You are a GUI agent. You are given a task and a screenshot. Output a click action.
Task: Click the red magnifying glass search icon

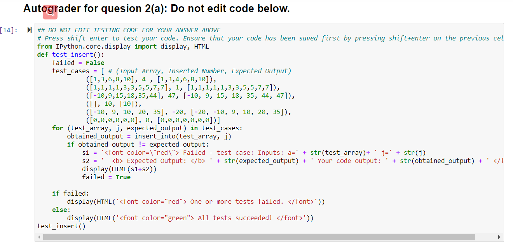[x=50, y=12]
